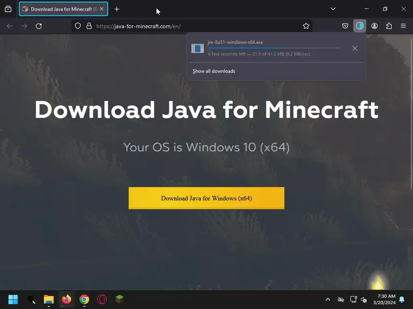Bookmark this page with star icon
This screenshot has width=413, height=309.
(x=306, y=26)
